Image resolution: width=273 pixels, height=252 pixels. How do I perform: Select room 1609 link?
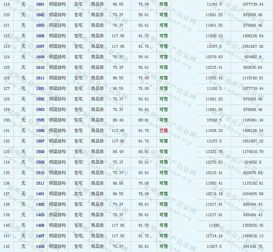pos(40,57)
